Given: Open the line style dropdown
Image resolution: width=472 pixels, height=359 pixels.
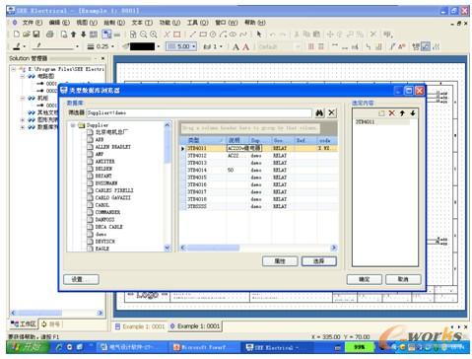Looking at the screenshot, I should [x=77, y=46].
